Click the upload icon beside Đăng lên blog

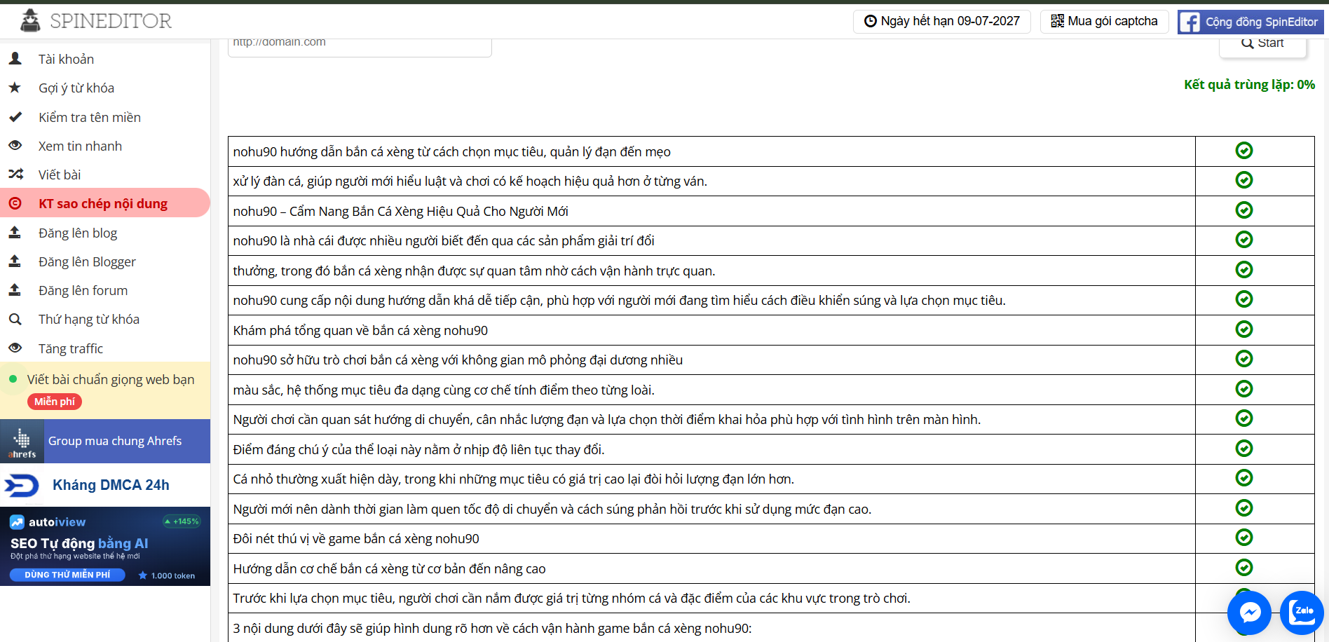pos(15,233)
